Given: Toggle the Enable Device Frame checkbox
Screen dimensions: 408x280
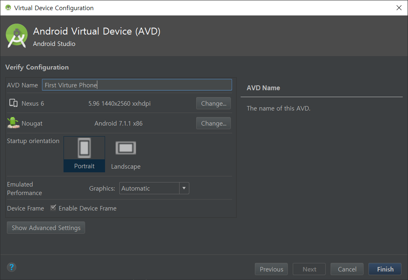Looking at the screenshot, I should [x=53, y=208].
